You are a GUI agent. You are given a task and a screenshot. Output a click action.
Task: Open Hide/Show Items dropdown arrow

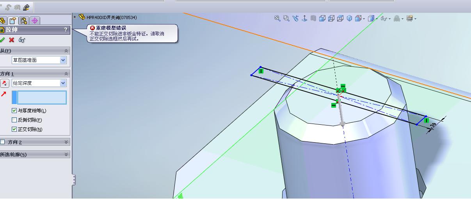click(389, 19)
